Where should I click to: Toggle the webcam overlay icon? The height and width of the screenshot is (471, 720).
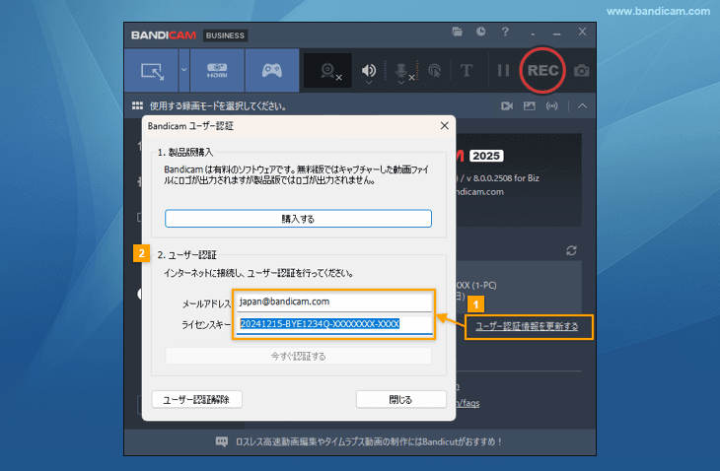328,71
